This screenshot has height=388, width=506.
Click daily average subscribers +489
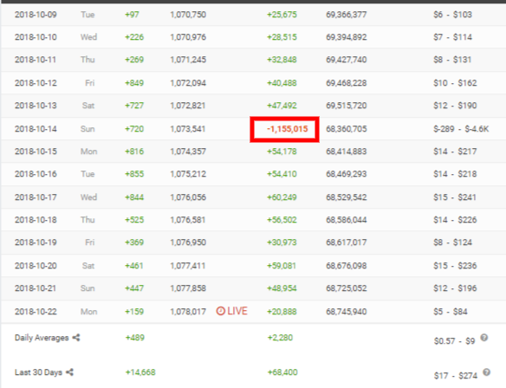(x=135, y=338)
